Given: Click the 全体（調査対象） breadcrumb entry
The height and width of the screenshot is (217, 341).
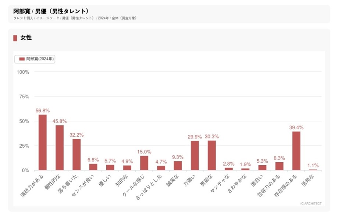Looking at the screenshot, I should [124, 18].
